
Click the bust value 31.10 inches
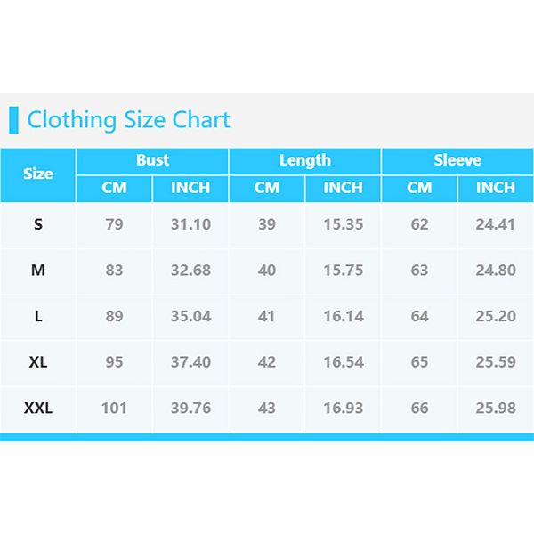[x=190, y=224]
